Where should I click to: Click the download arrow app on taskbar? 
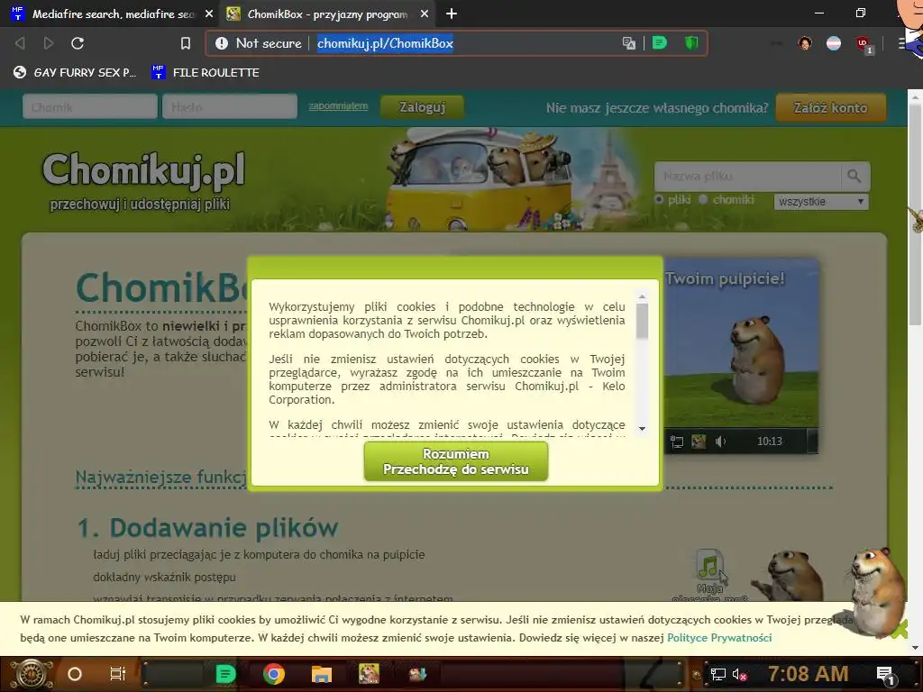pos(417,674)
